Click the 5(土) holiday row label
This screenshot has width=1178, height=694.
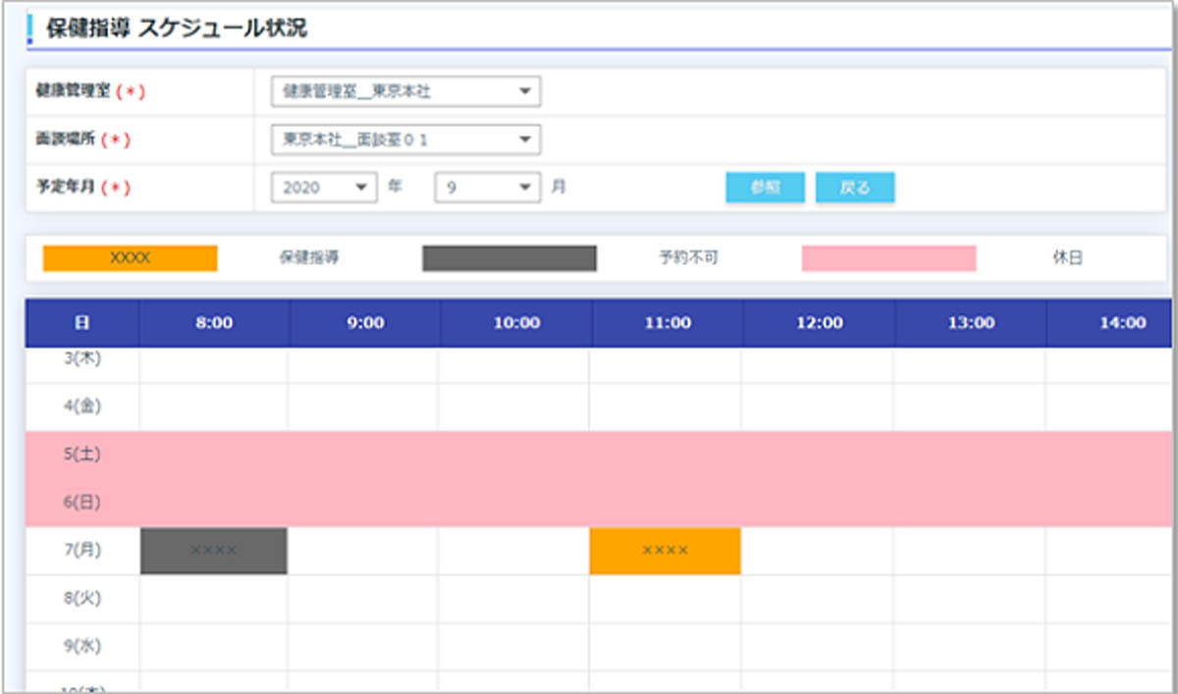(x=82, y=454)
